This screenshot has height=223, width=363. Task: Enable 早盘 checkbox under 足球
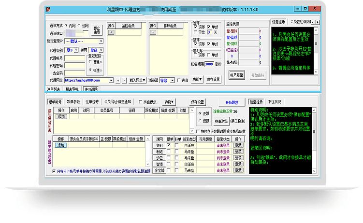(195, 32)
